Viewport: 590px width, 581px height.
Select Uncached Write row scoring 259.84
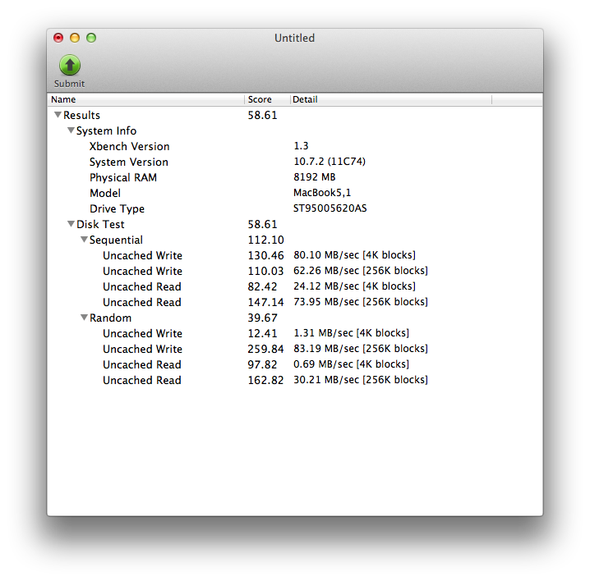(295, 349)
